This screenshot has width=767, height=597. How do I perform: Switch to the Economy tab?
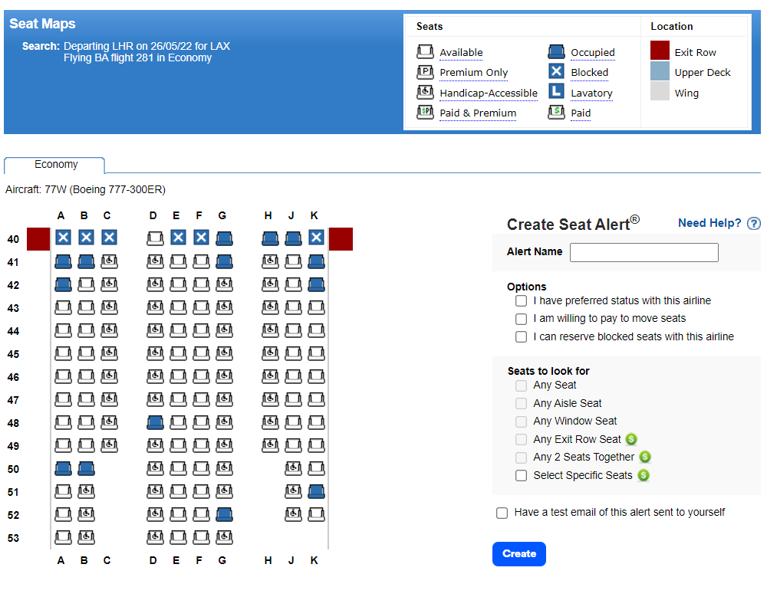pos(55,165)
